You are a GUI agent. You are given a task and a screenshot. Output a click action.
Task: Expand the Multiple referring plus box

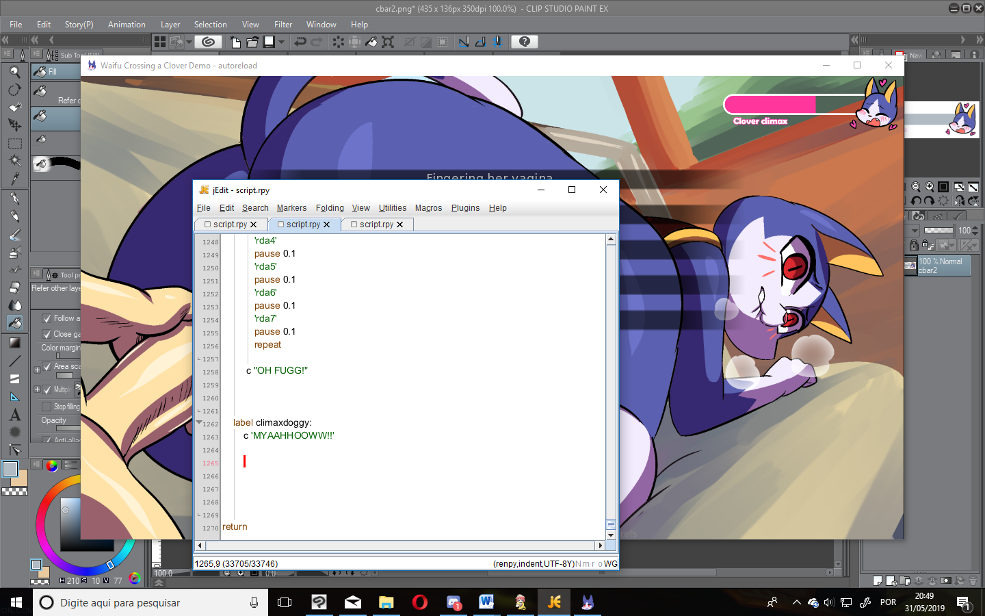(37, 389)
